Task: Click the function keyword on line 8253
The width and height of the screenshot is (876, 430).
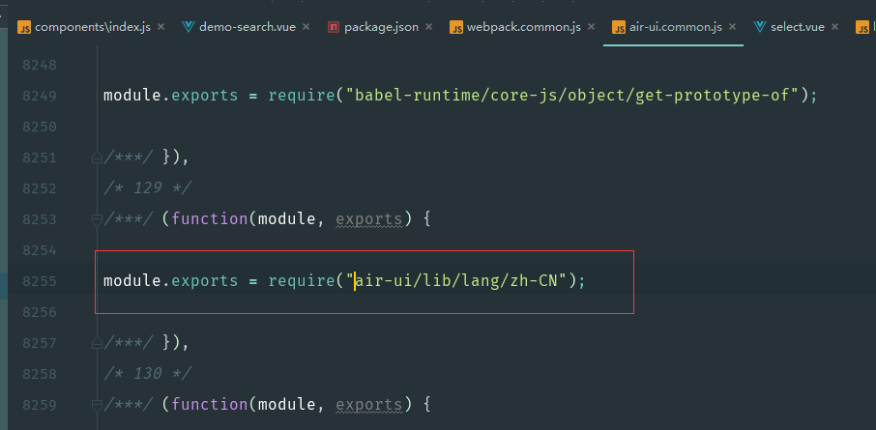Action: tap(210, 218)
